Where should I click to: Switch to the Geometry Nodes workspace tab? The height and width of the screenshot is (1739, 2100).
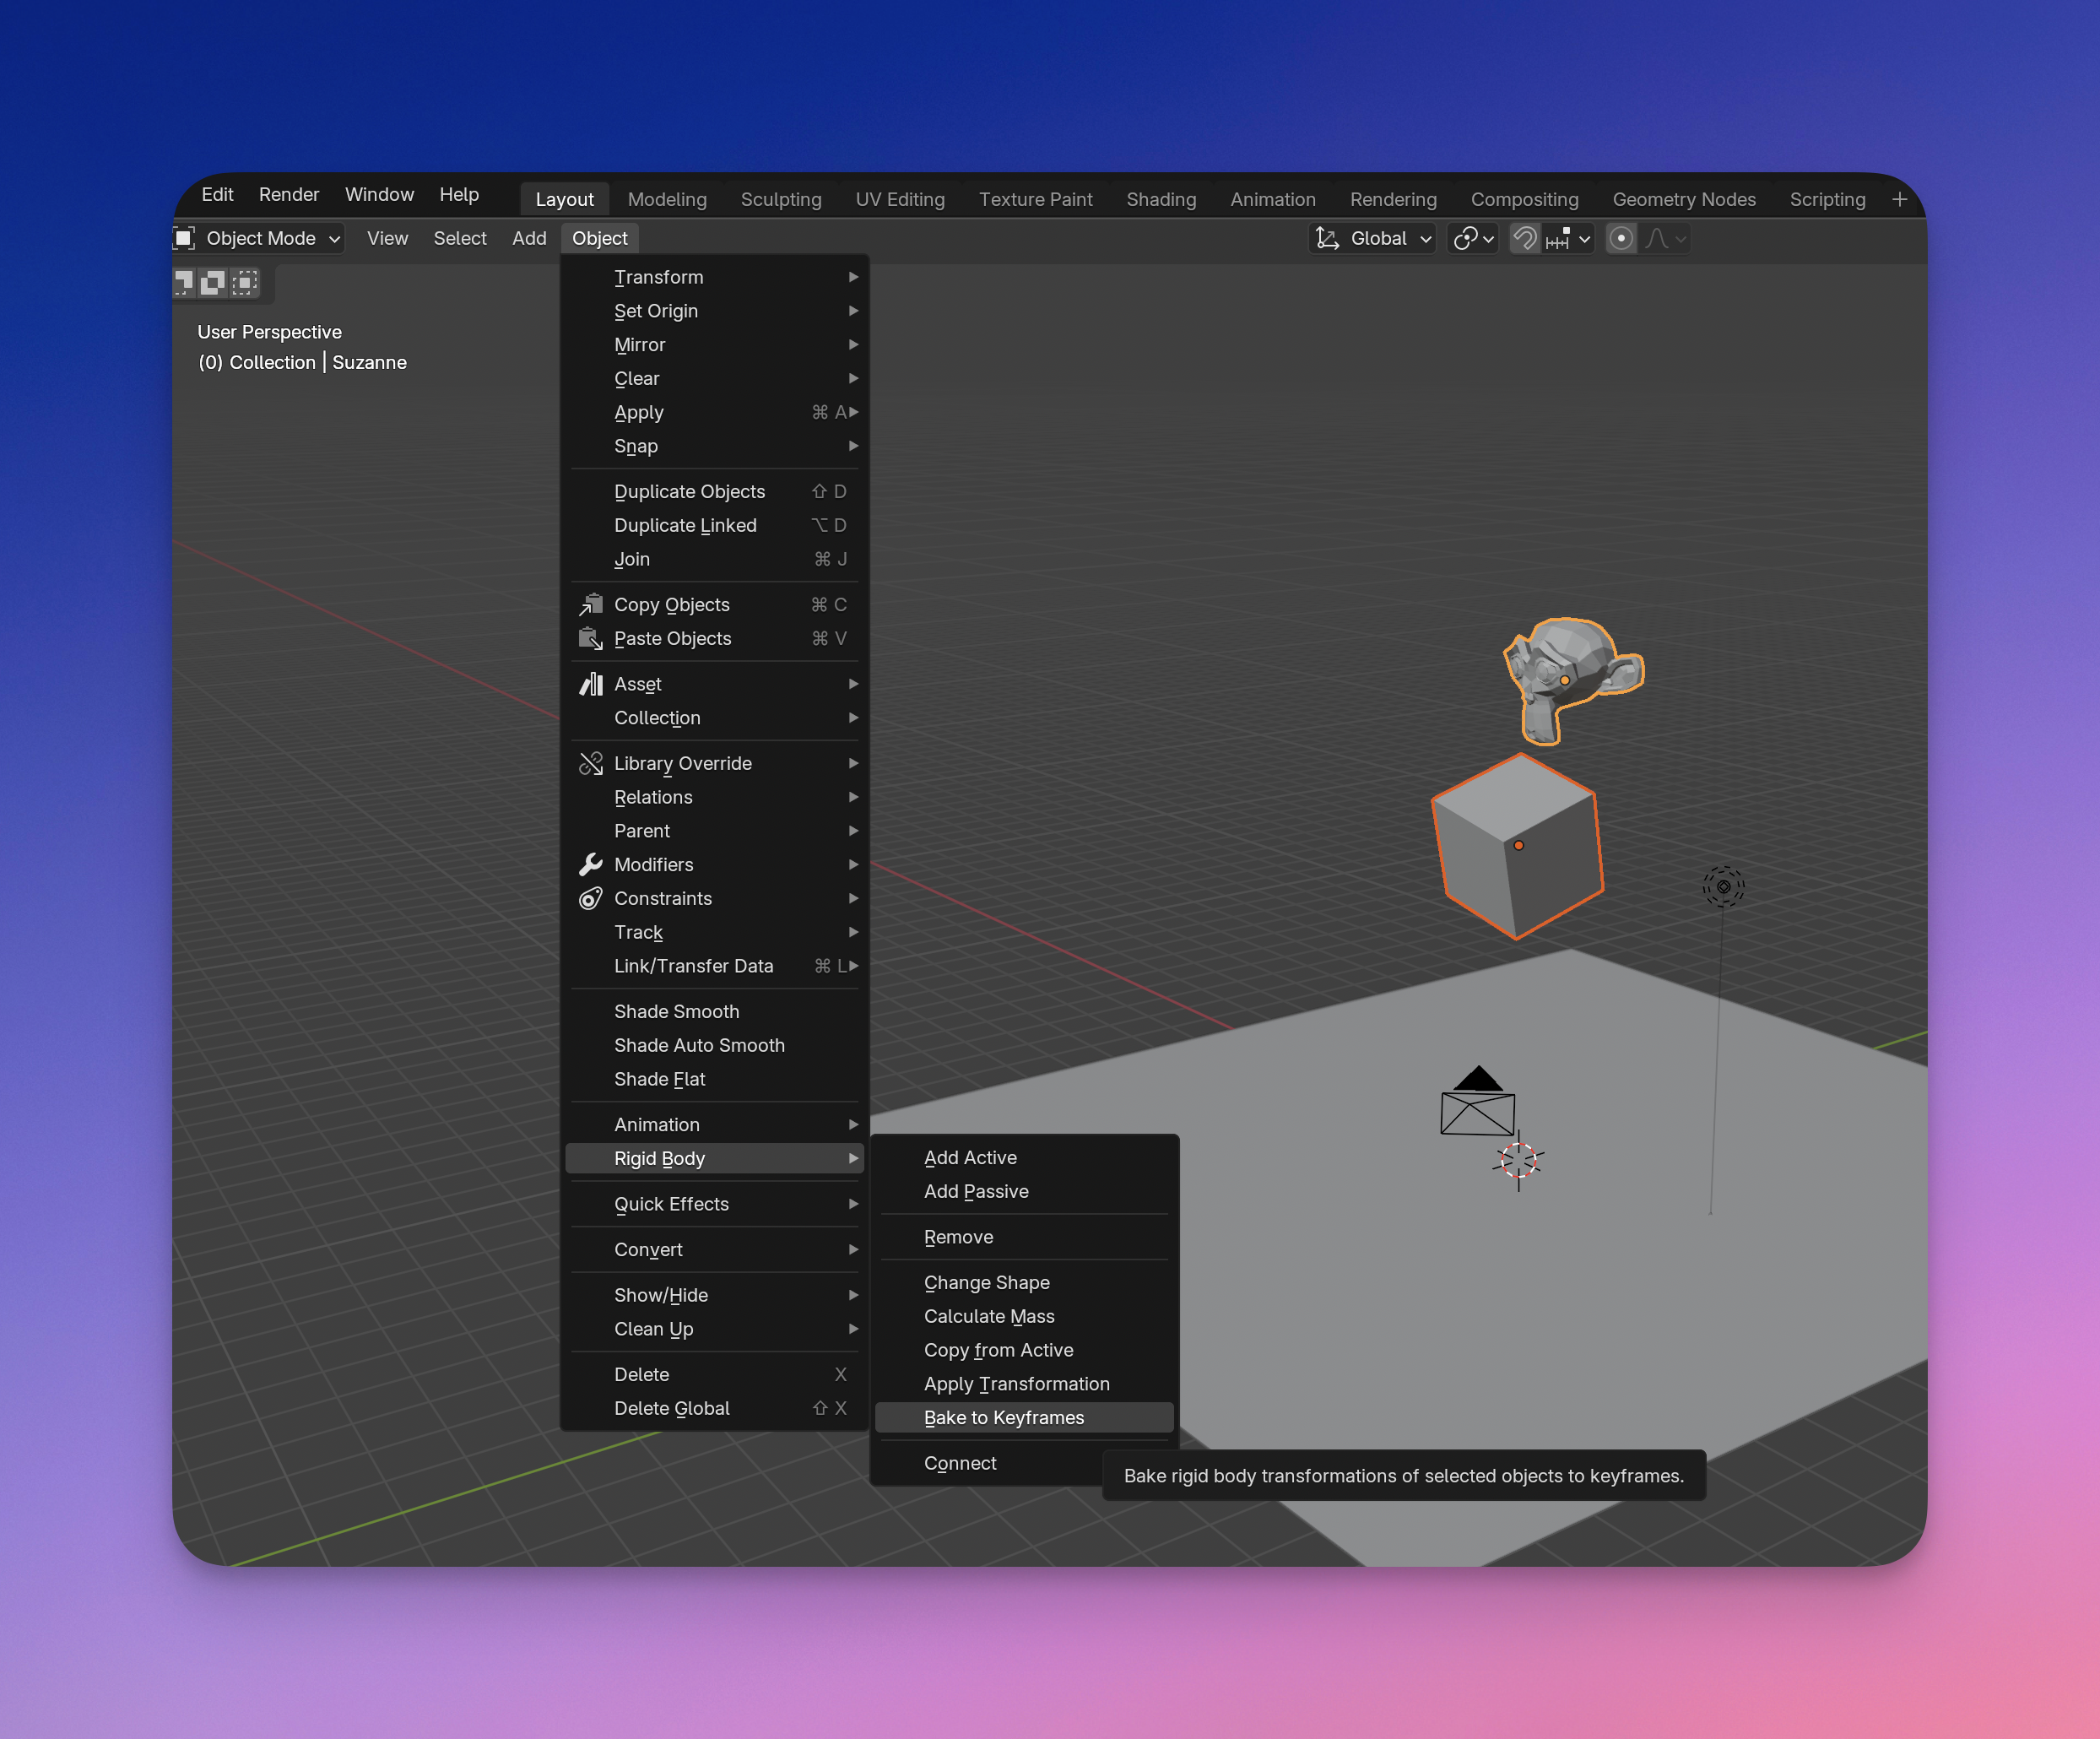tap(1683, 199)
